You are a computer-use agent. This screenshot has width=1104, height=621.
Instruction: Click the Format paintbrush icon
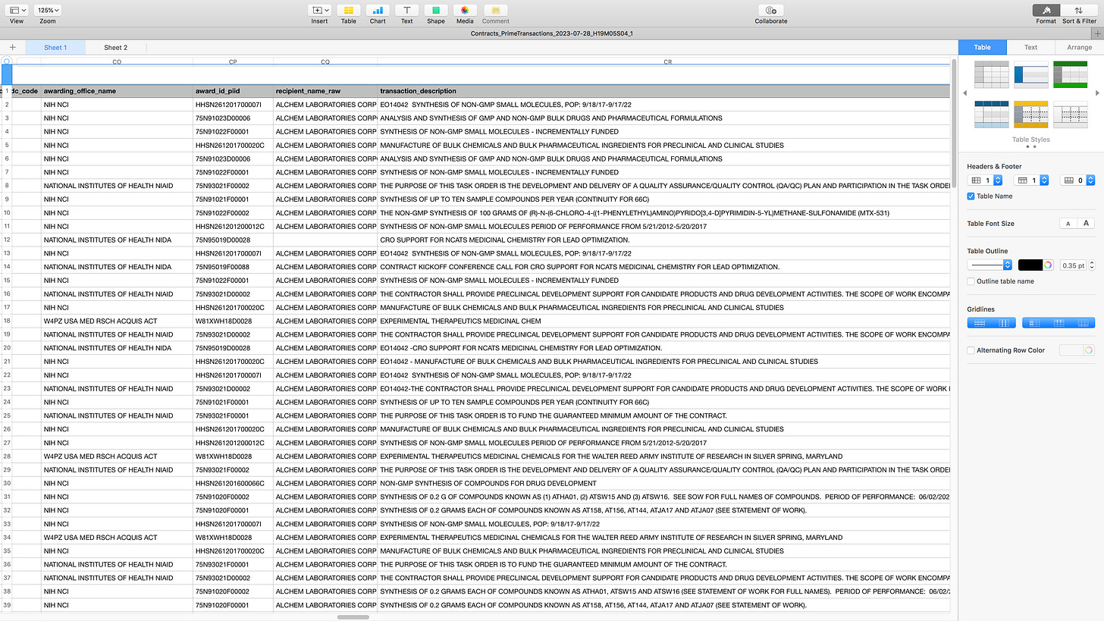[x=1046, y=11]
